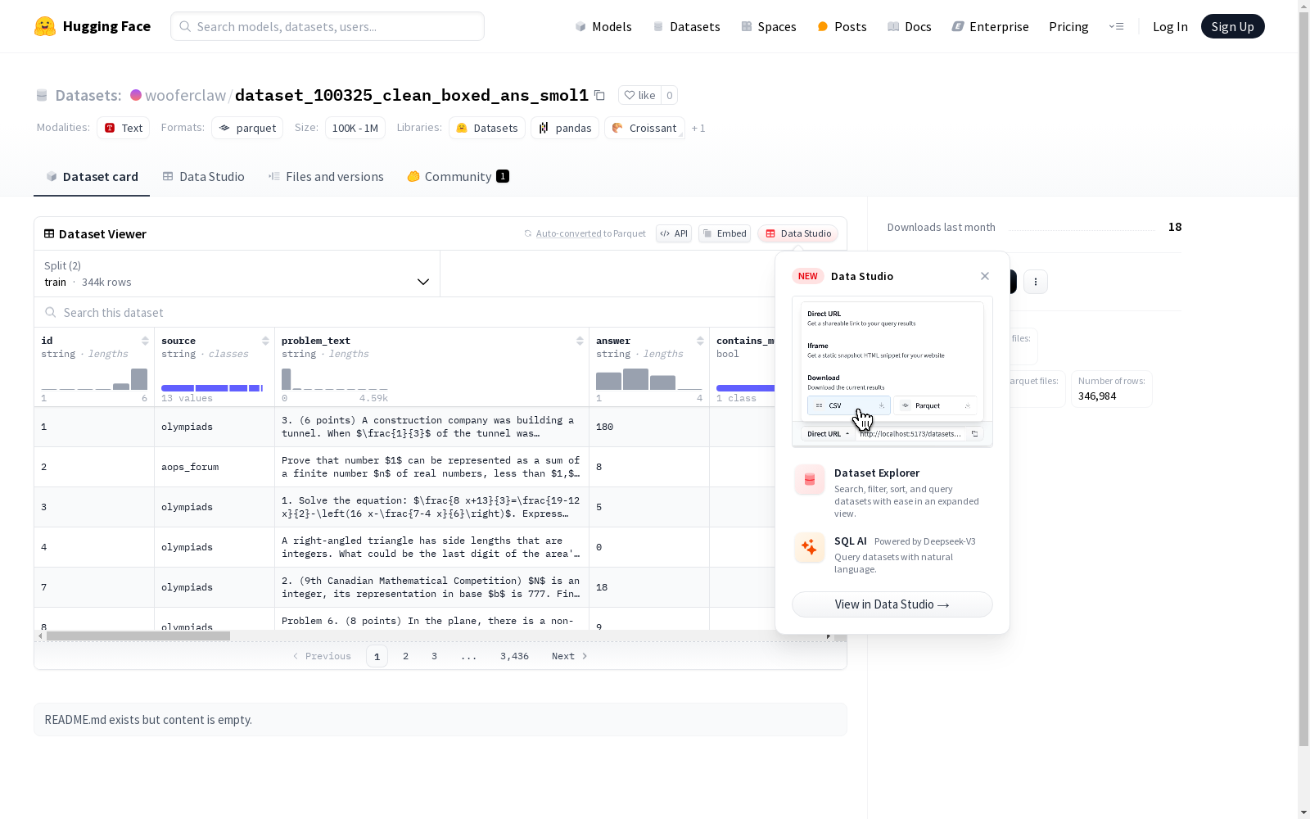The image size is (1310, 819).
Task: Sort the answer column
Action: tap(700, 341)
